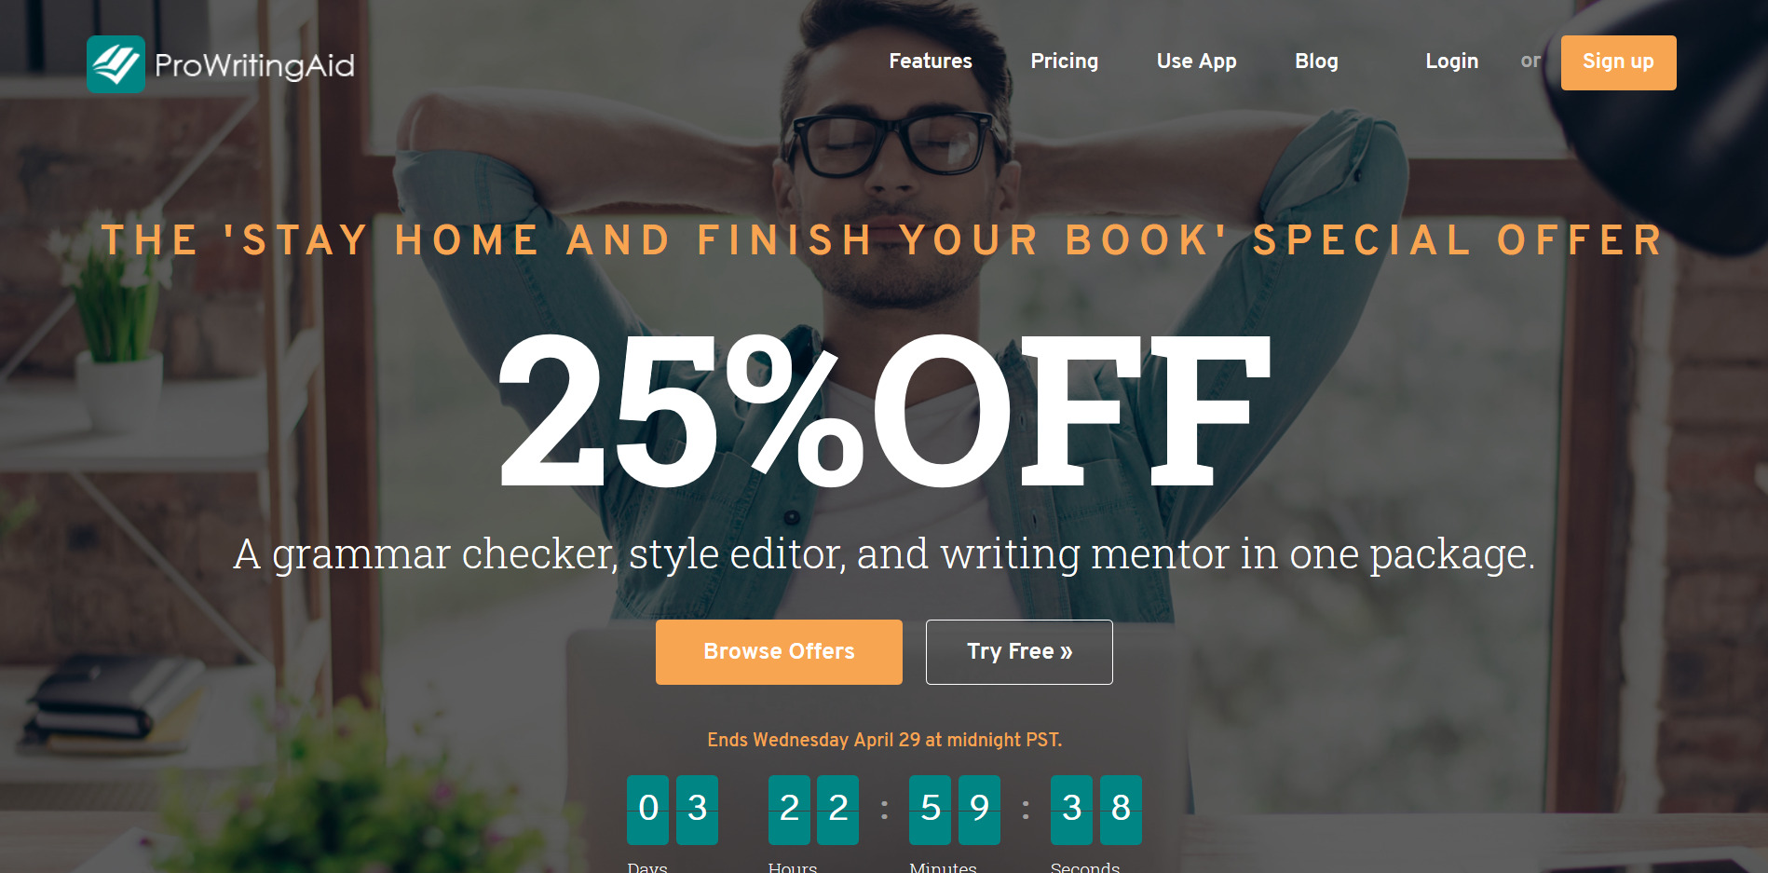This screenshot has width=1768, height=873.
Task: Open the Pricing page
Action: 1064,61
